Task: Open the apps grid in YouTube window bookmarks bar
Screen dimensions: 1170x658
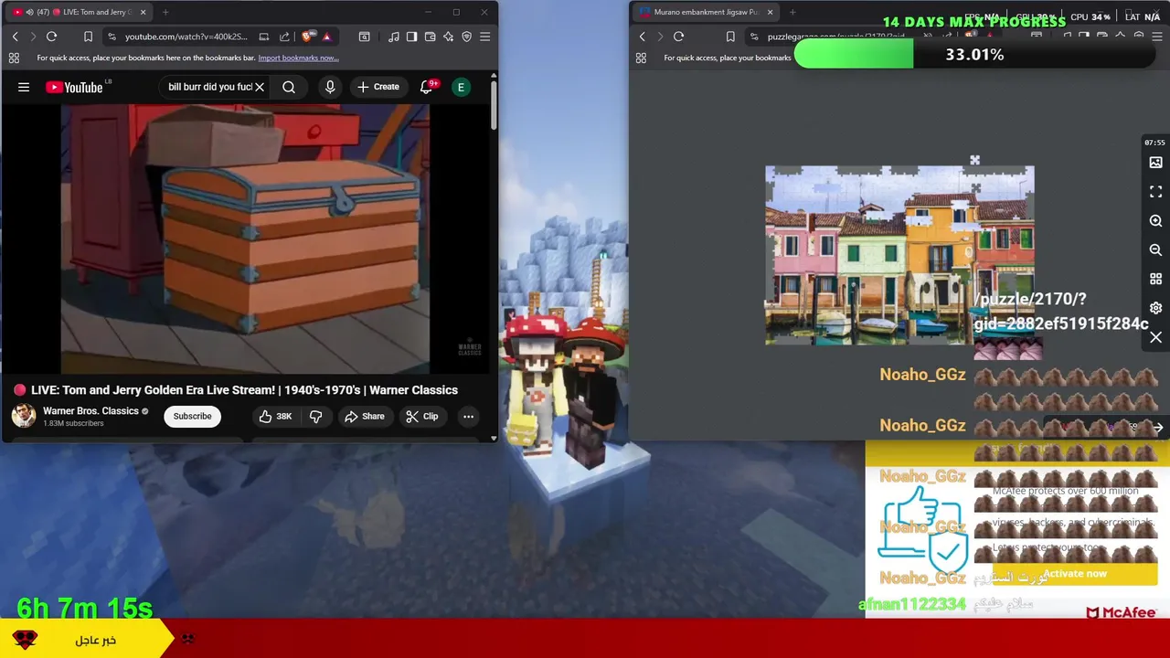Action: click(x=14, y=58)
